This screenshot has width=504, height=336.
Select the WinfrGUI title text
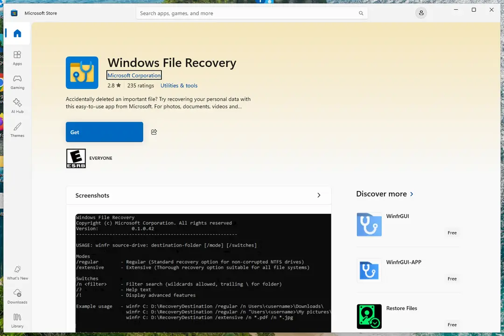(x=398, y=216)
